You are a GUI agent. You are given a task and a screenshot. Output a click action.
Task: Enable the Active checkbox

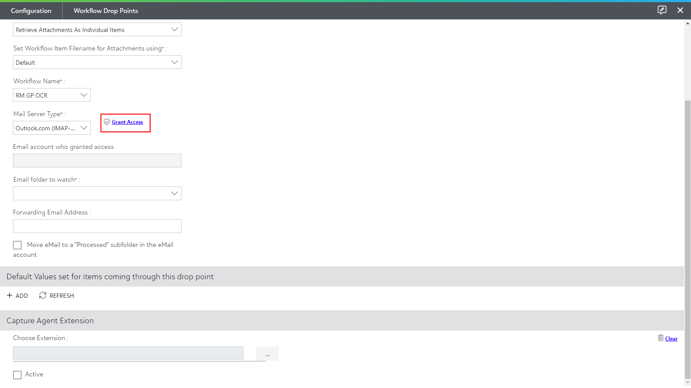pos(17,375)
